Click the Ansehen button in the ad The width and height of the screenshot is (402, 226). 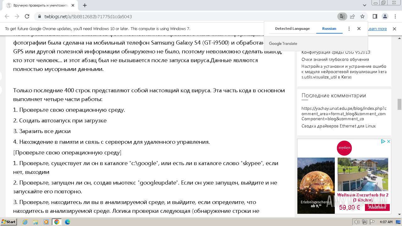pos(377,207)
